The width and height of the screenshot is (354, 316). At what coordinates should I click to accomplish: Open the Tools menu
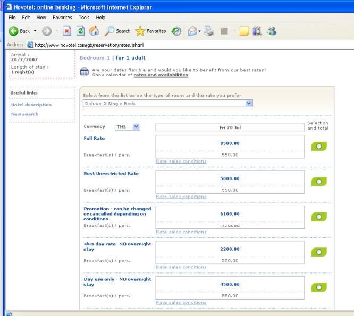(x=84, y=18)
